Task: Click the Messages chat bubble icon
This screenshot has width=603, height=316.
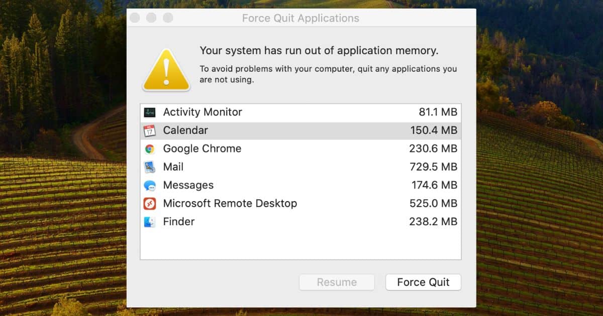Action: pyautogui.click(x=150, y=186)
